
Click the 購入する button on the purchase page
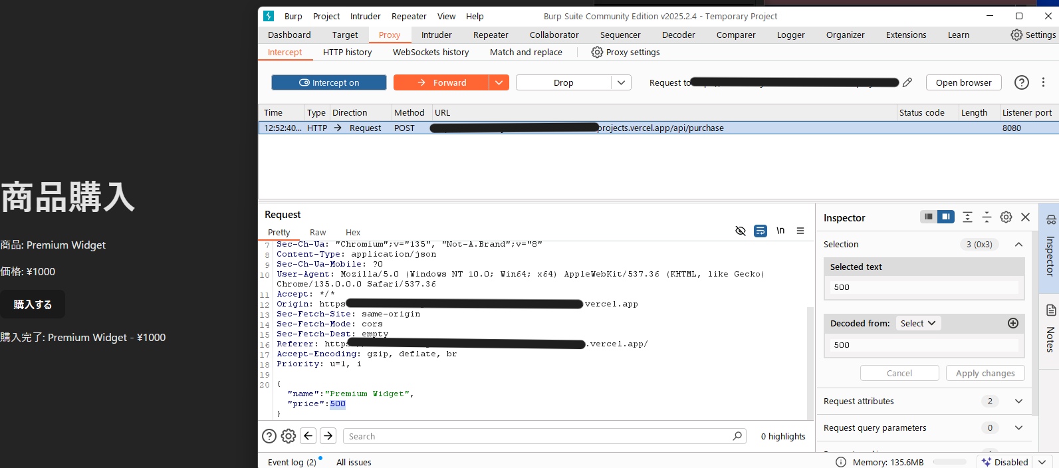coord(33,304)
